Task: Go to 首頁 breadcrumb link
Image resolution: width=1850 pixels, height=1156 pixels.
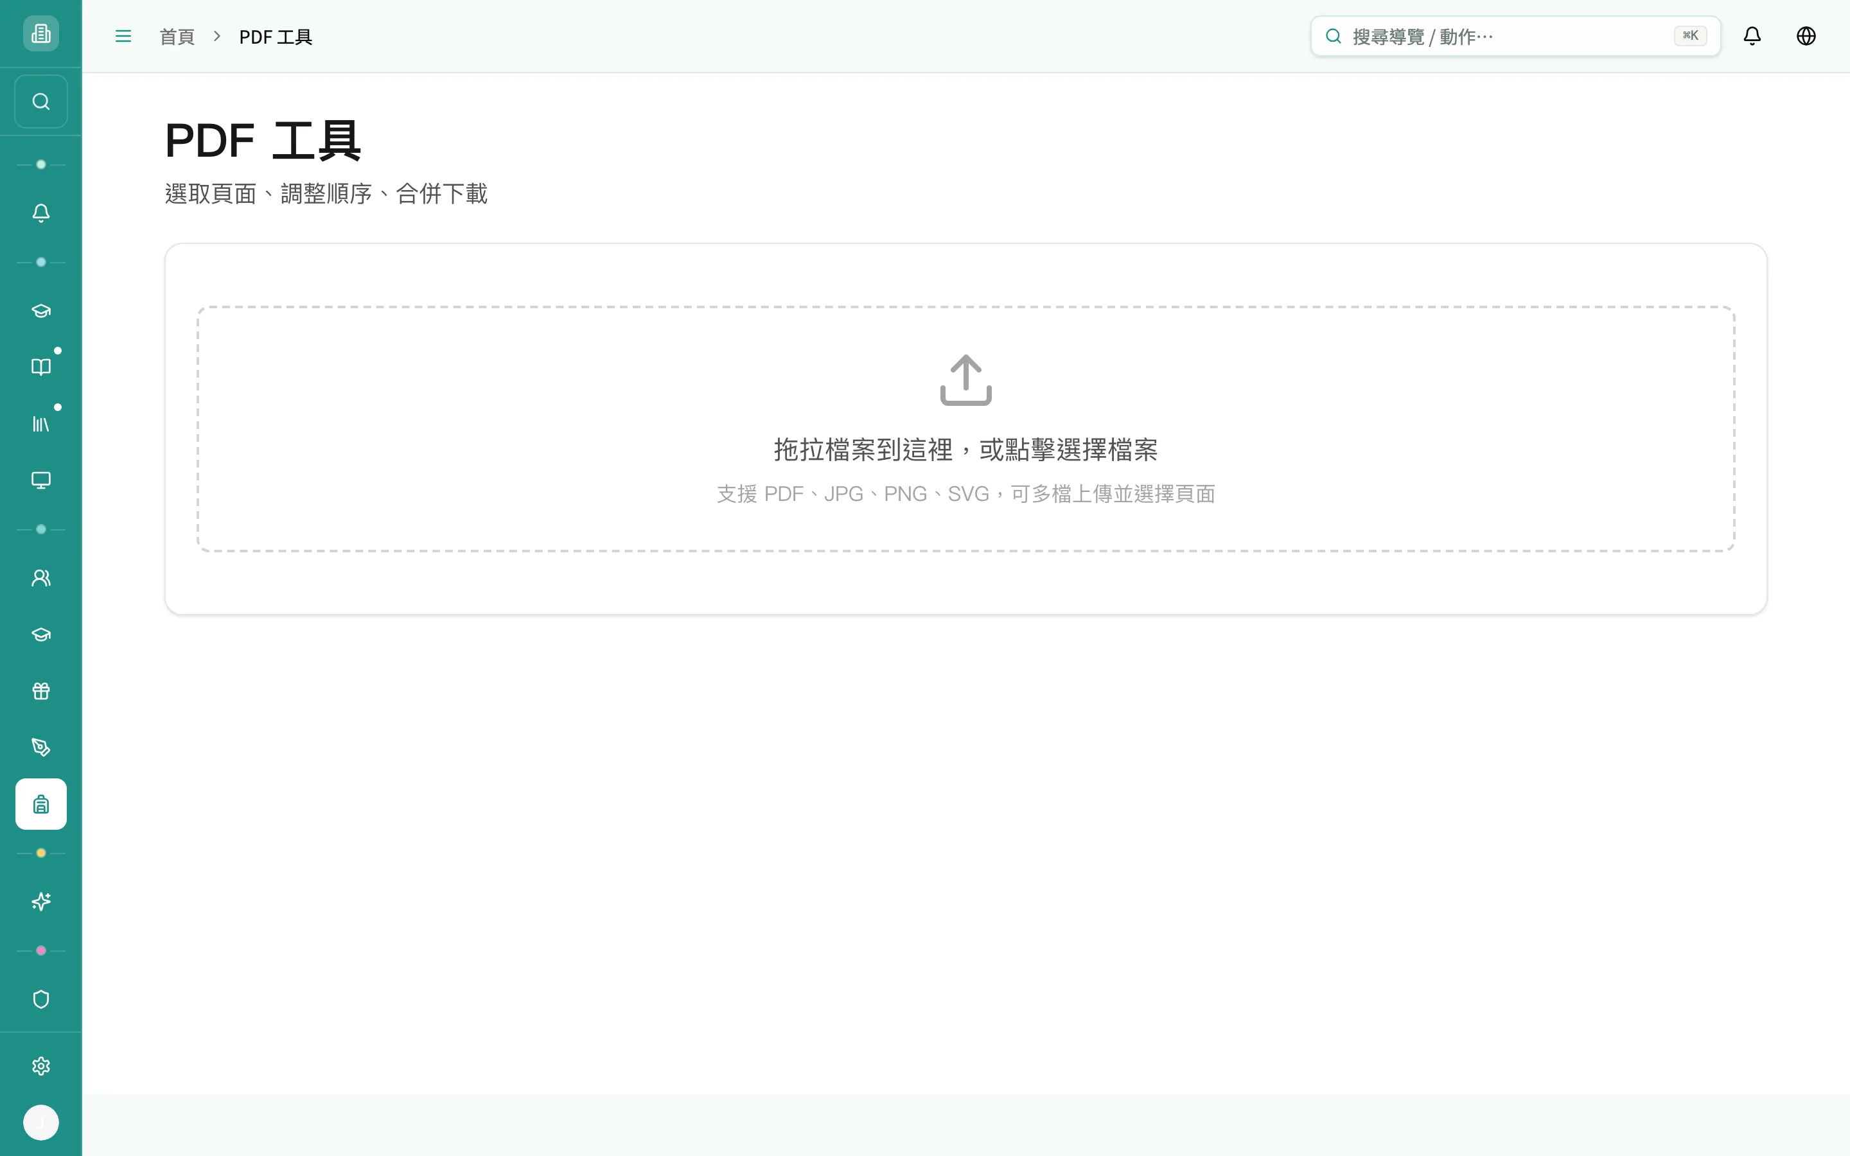Action: point(177,37)
